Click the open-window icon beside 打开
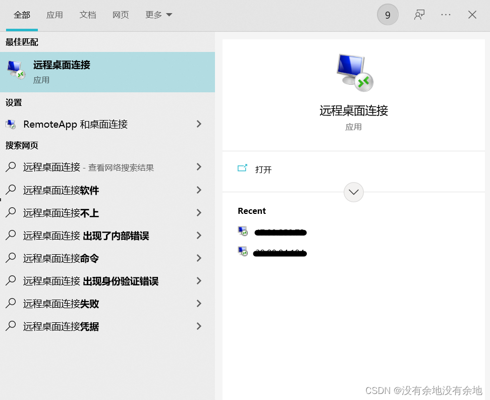This screenshot has height=400, width=490. tap(243, 168)
